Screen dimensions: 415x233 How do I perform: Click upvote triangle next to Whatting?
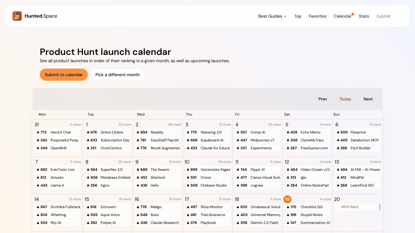click(x=38, y=215)
